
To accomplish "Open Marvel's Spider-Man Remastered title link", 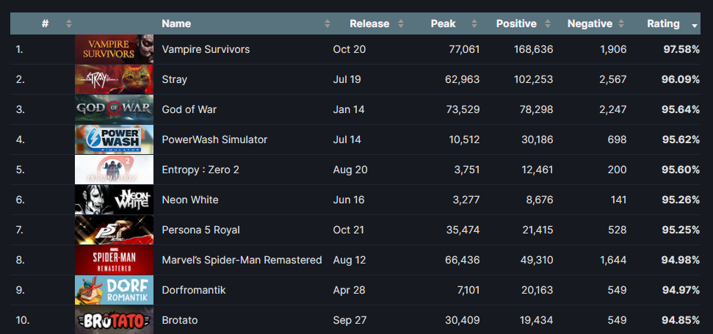I will [x=242, y=260].
